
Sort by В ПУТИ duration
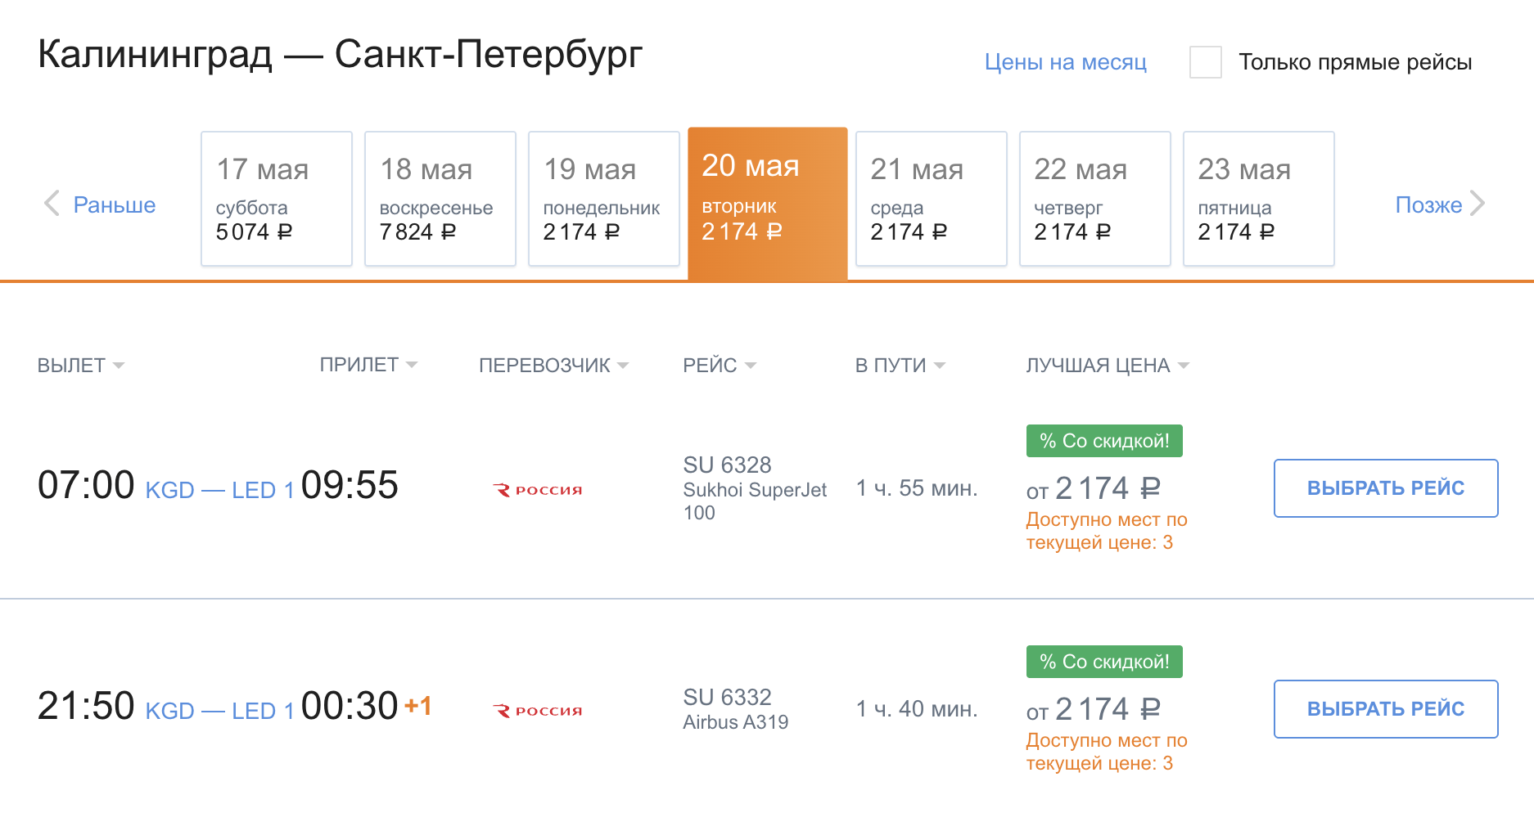click(x=900, y=366)
